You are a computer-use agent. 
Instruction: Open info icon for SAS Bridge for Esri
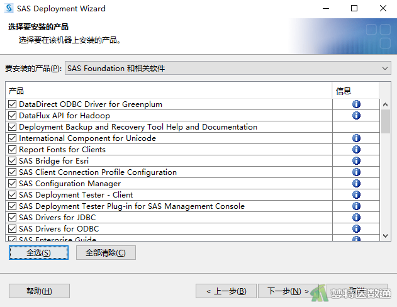click(x=356, y=160)
